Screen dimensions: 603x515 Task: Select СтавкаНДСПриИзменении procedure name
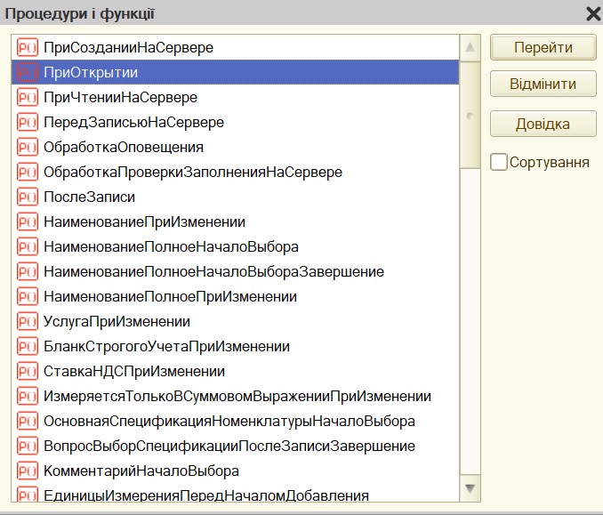[x=134, y=371]
